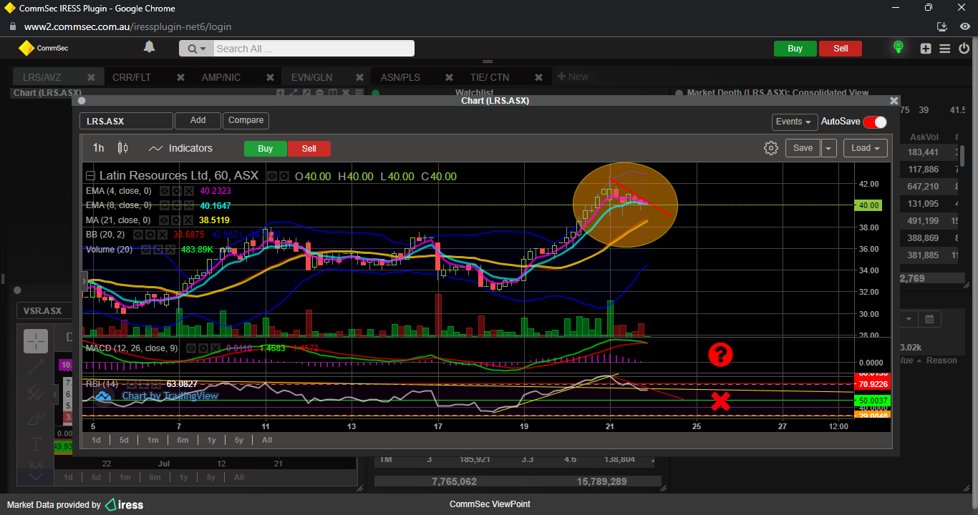Toggle the AutoSave switch
Image resolution: width=978 pixels, height=515 pixels.
[875, 122]
